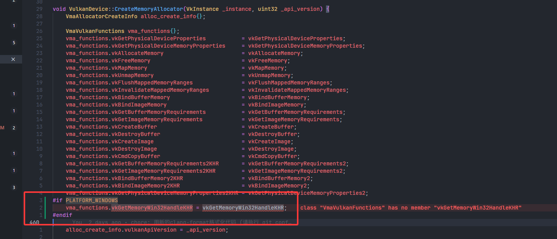Place cursor on the #endif directive
Image resolution: width=557 pixels, height=239 pixels.
tap(62, 215)
